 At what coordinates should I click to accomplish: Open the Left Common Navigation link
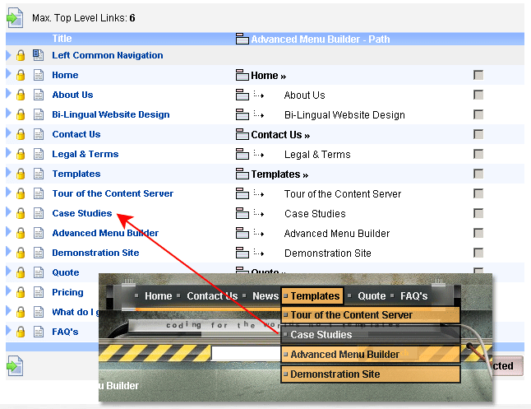point(108,55)
